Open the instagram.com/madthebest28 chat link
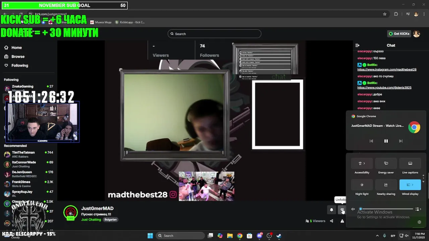This screenshot has width=429, height=241. coord(387,70)
